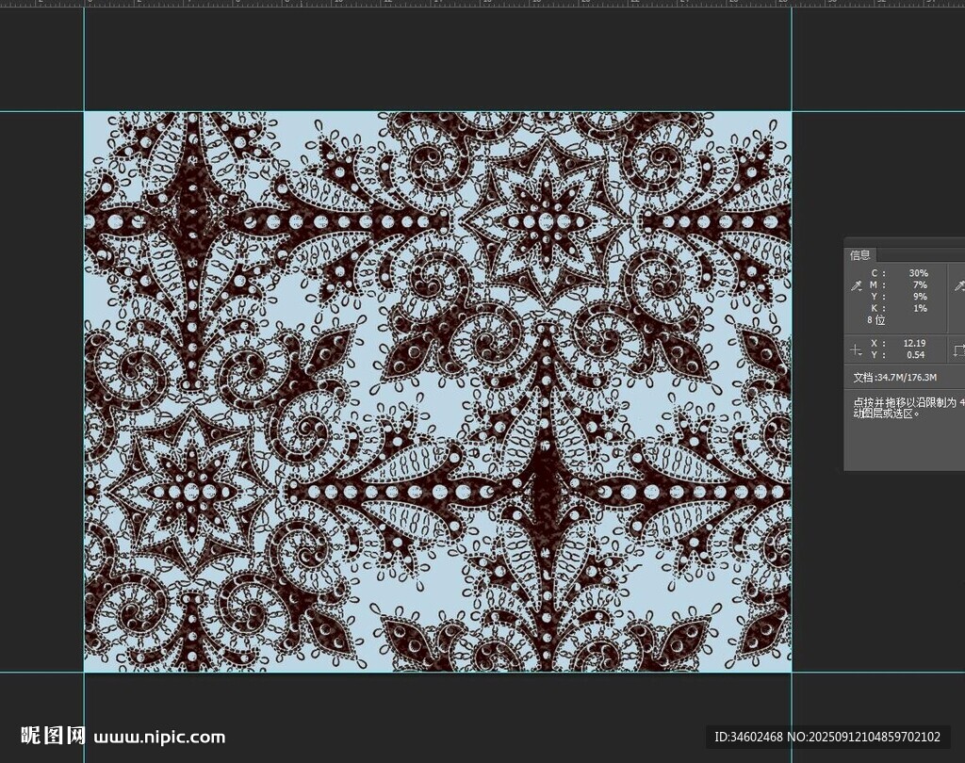Screen dimensions: 965x763
Task: Click the M value '7%'
Action: 920,284
